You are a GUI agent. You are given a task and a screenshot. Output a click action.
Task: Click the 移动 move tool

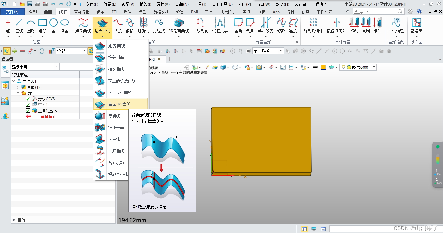click(354, 26)
